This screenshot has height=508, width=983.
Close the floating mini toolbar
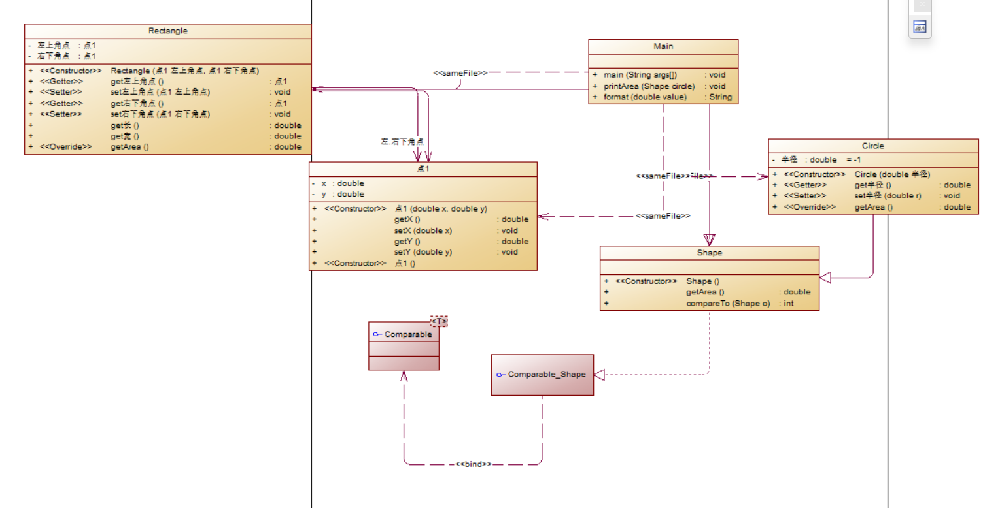pos(922,5)
